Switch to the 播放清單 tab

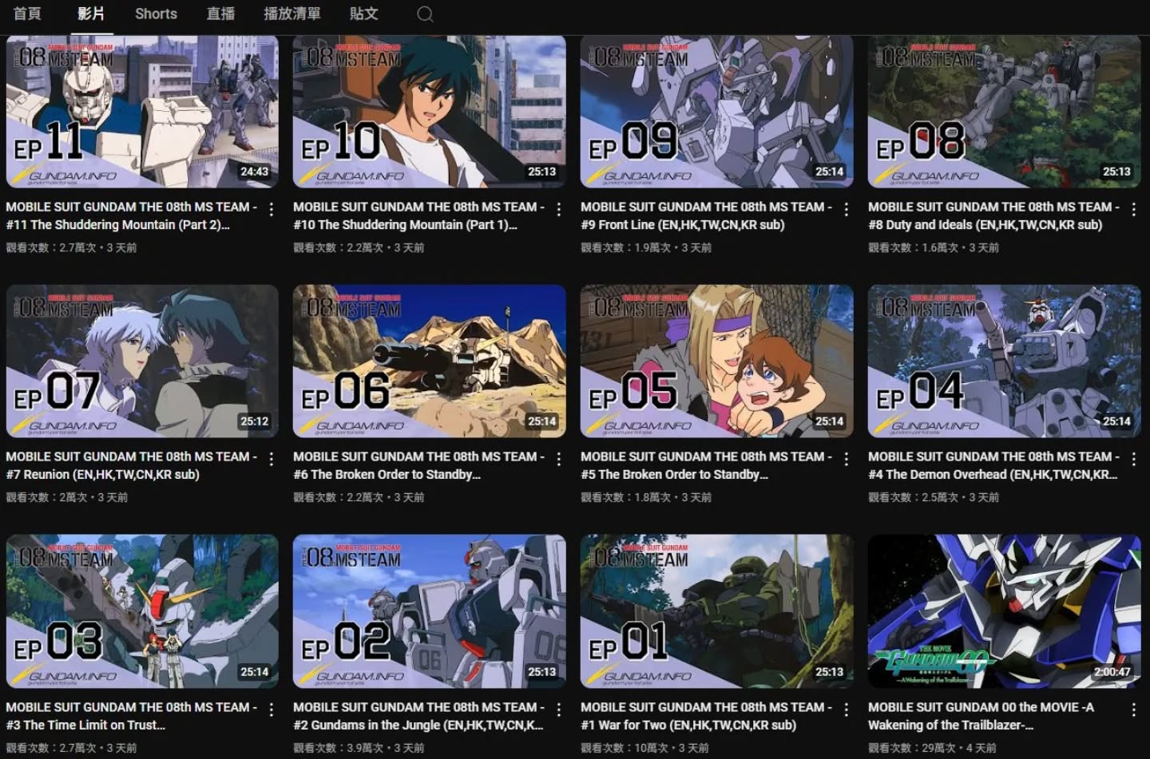point(292,14)
